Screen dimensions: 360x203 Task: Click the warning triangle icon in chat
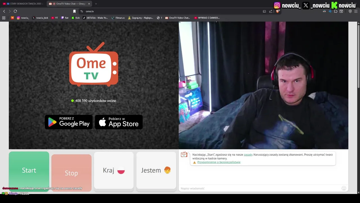tap(194, 162)
